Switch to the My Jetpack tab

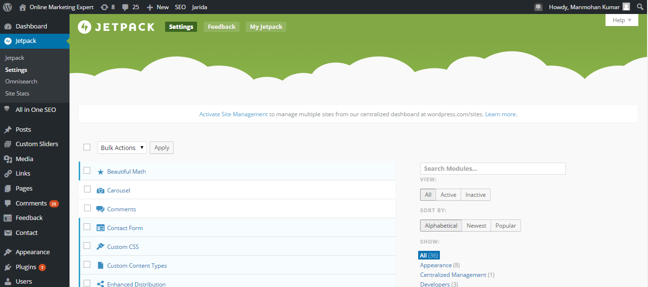pos(266,27)
